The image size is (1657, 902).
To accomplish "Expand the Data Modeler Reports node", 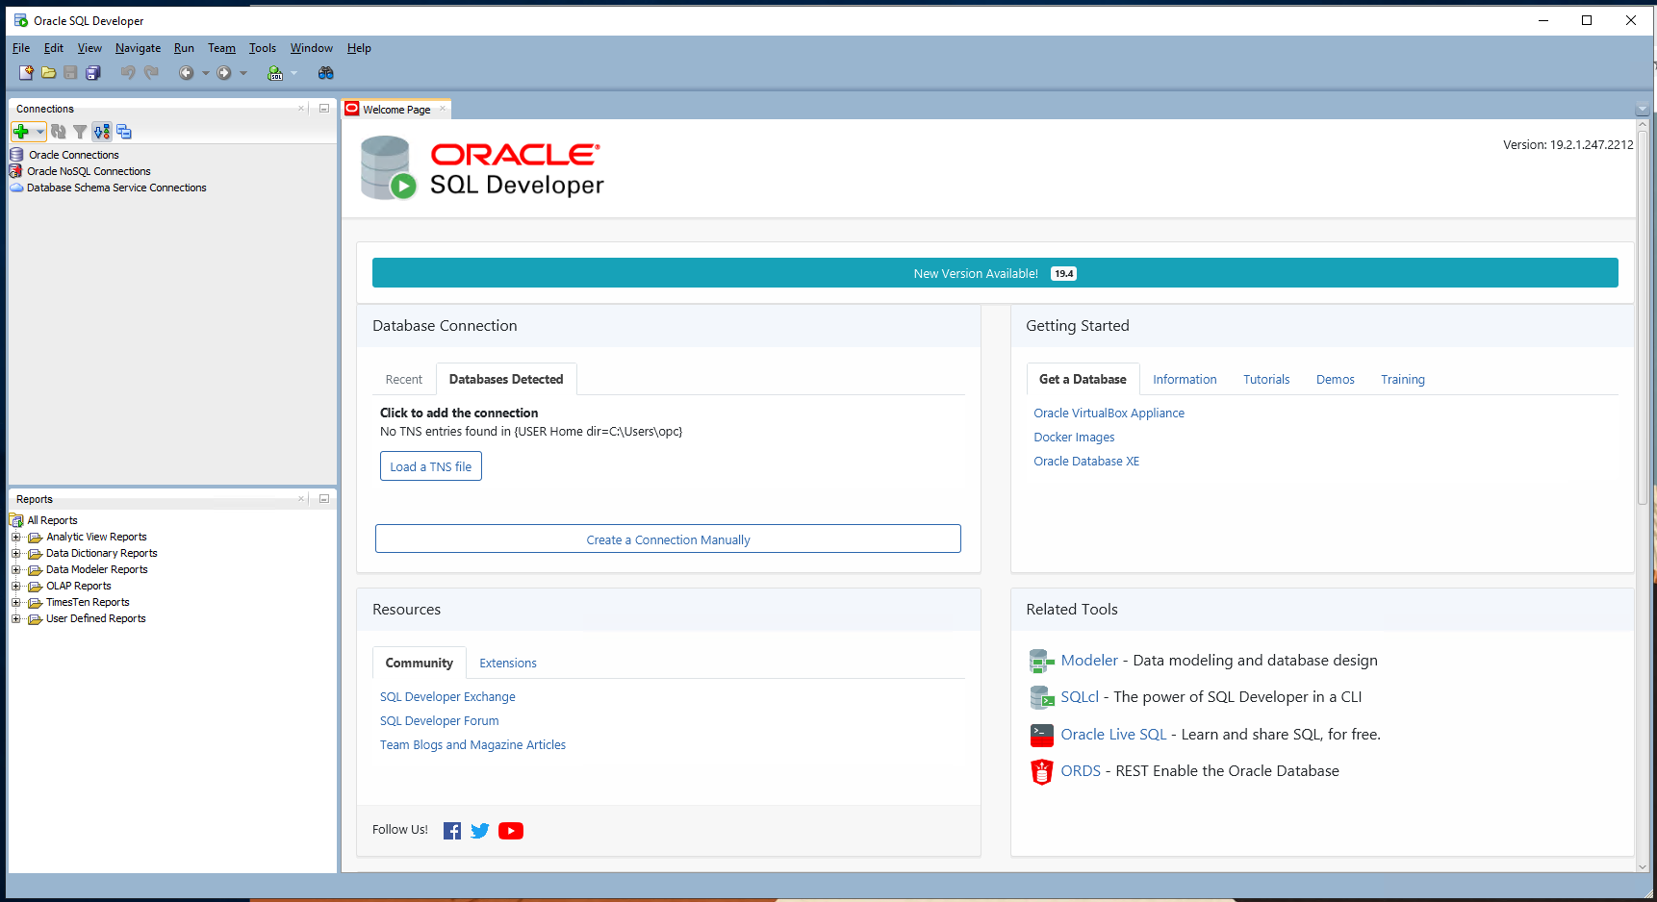I will pos(15,570).
